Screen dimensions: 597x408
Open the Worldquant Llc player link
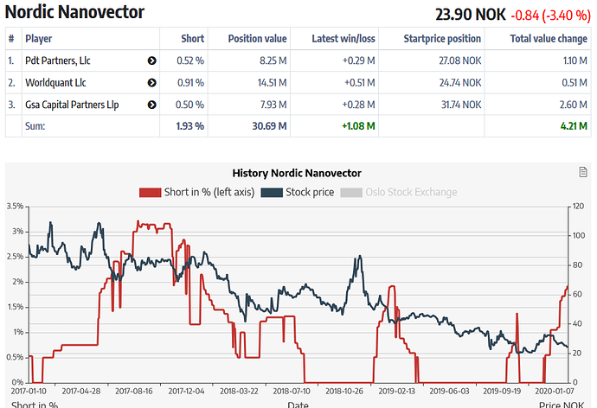pyautogui.click(x=55, y=83)
